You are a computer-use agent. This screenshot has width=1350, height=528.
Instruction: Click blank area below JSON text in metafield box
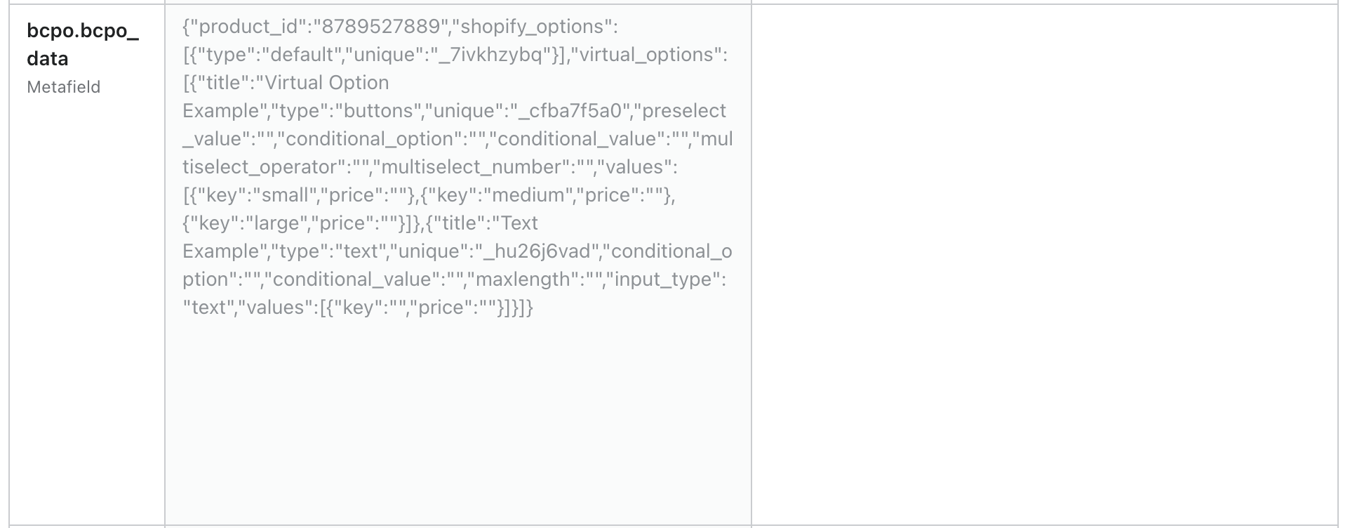coord(457,421)
